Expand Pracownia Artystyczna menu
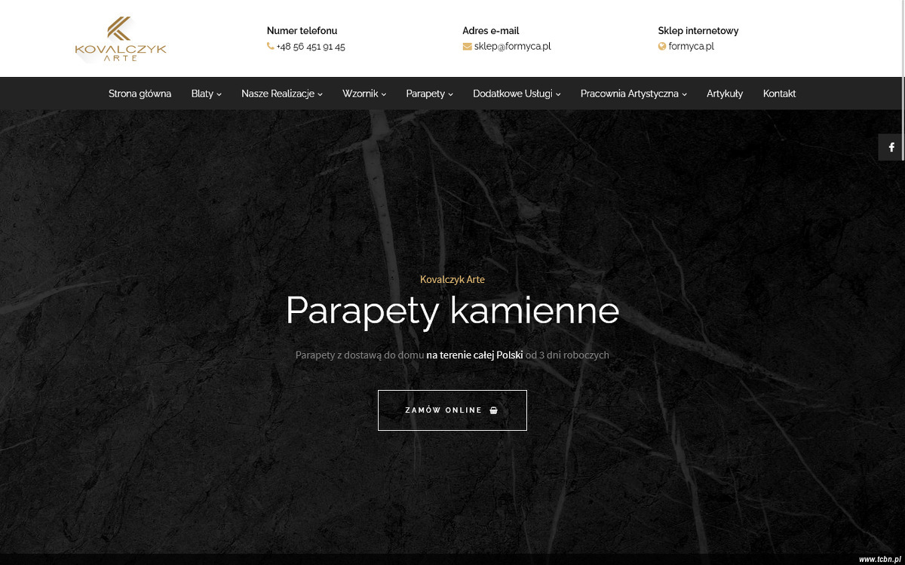 pos(633,94)
